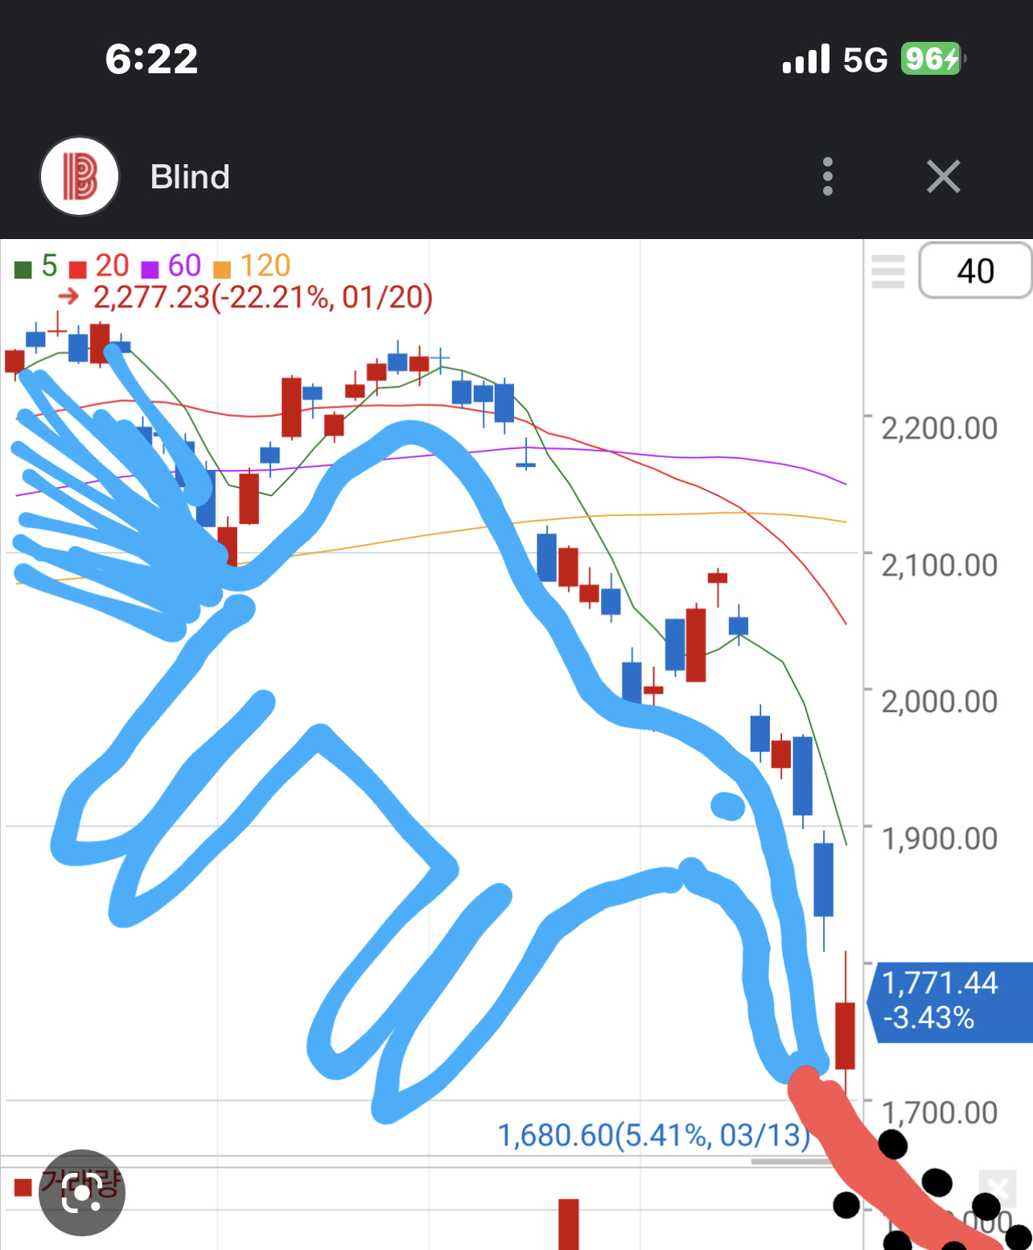Tap the 2,000.00 price axis label

pyautogui.click(x=940, y=702)
